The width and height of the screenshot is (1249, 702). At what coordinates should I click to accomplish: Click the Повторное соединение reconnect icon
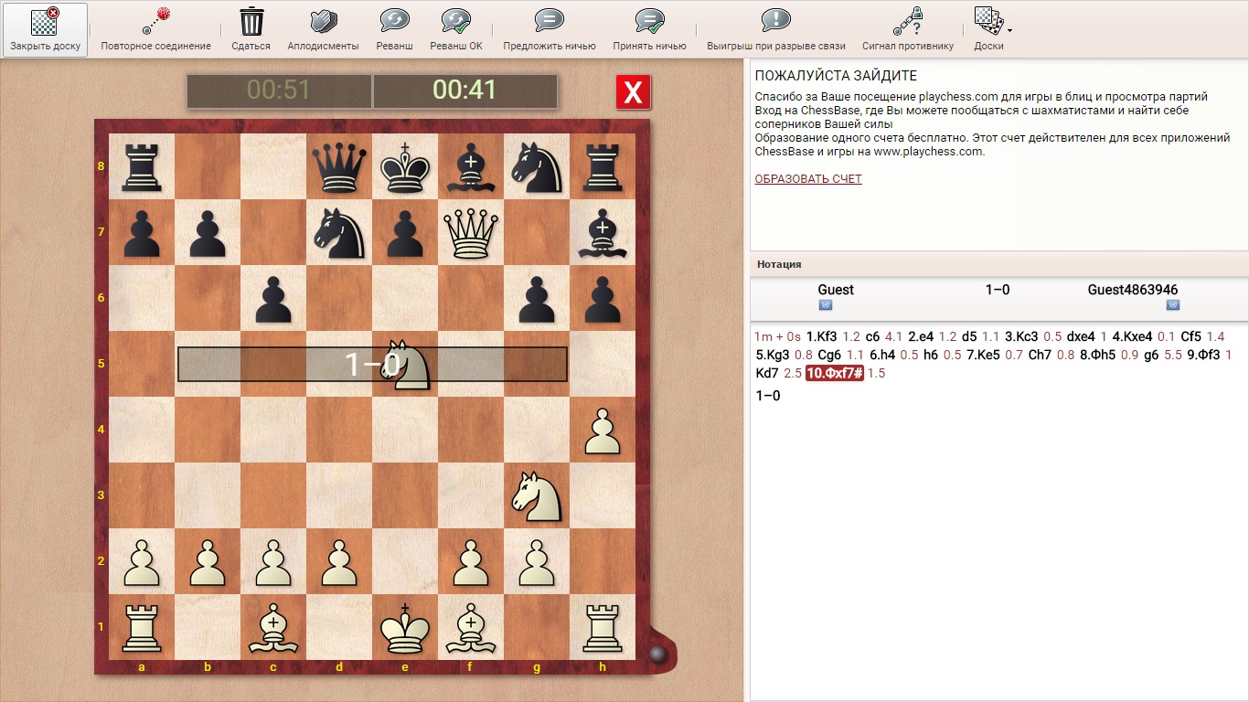point(155,22)
